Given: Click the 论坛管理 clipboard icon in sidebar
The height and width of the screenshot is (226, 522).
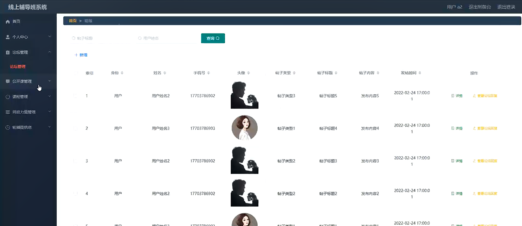Looking at the screenshot, I should (8, 53).
